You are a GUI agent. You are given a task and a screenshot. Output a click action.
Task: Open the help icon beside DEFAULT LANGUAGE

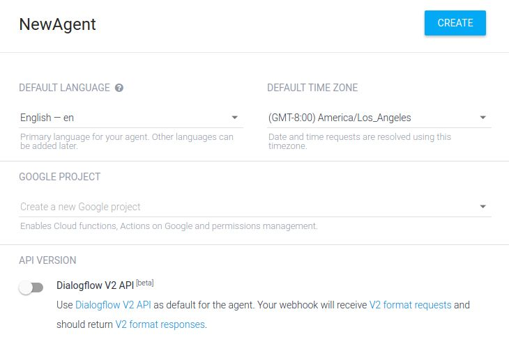pyautogui.click(x=119, y=88)
